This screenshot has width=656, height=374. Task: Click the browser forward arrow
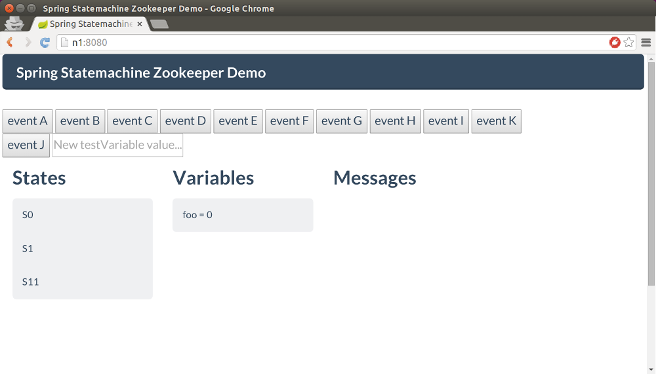[28, 42]
